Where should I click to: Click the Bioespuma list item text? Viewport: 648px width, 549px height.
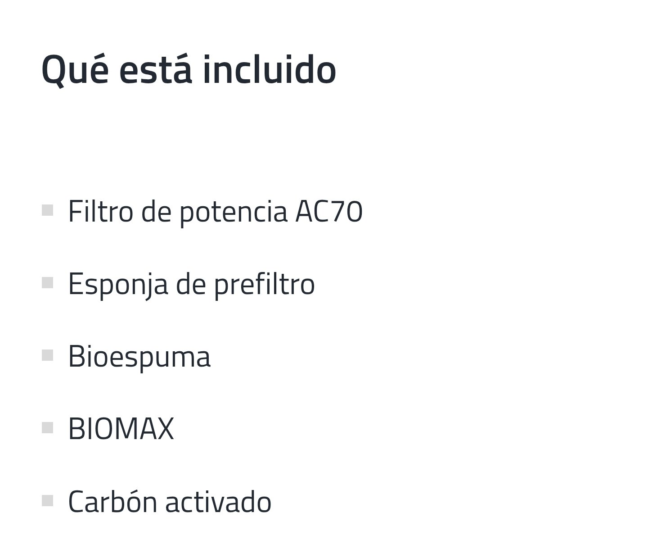tap(139, 357)
